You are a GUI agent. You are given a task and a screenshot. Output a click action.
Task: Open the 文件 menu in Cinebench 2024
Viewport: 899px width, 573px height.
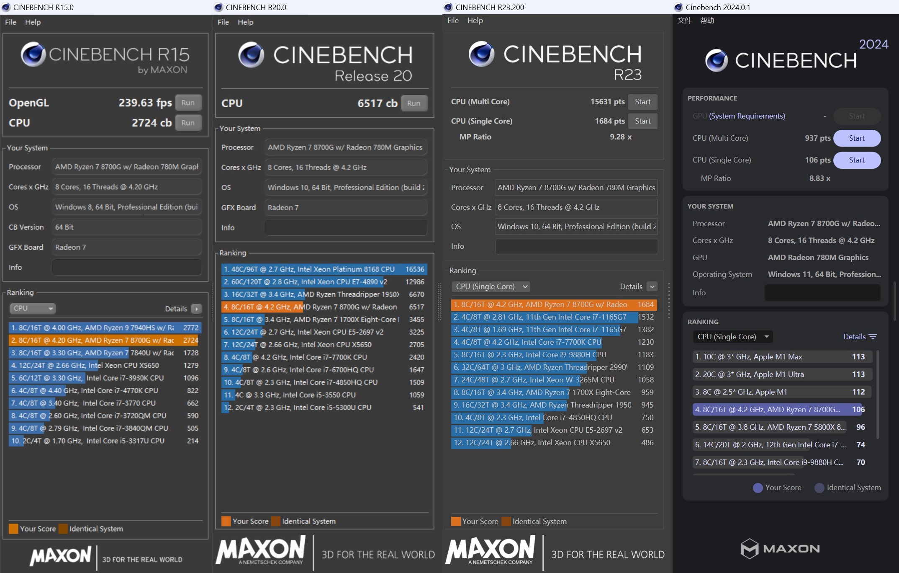(684, 21)
